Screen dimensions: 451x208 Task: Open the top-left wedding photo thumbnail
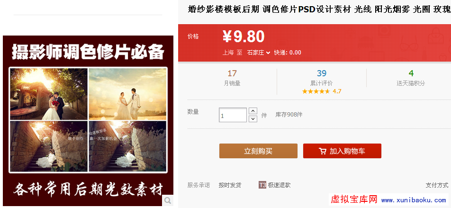pyautogui.click(x=48, y=94)
